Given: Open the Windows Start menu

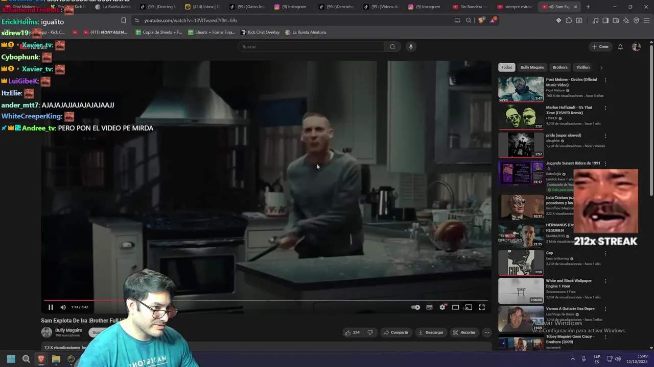Looking at the screenshot, I should (x=11, y=359).
